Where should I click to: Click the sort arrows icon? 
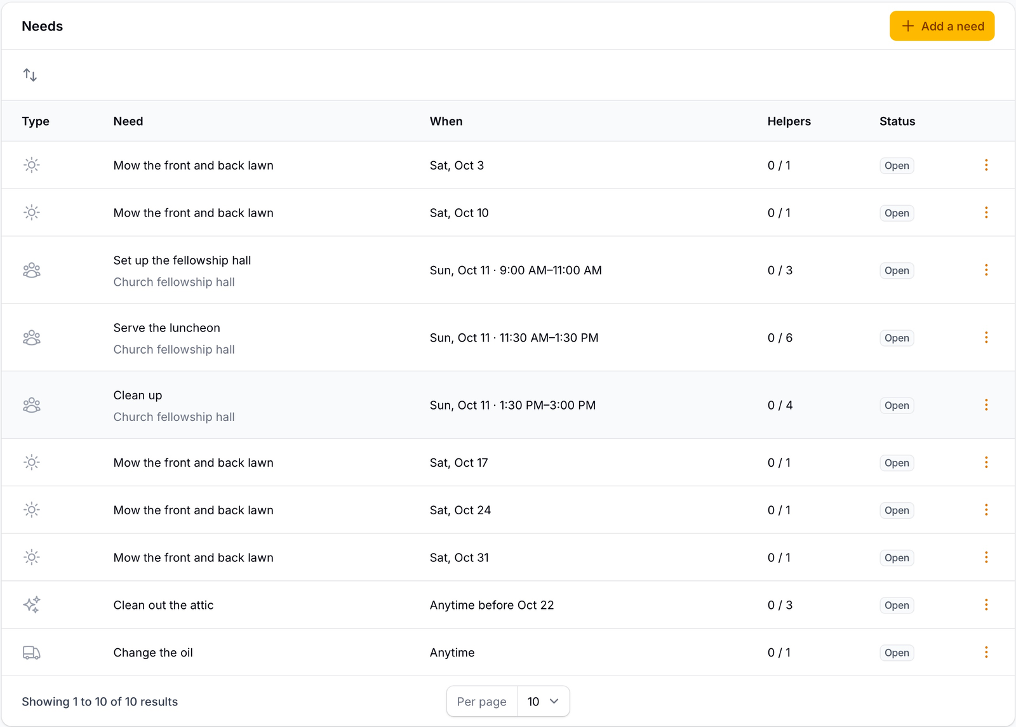pyautogui.click(x=30, y=75)
